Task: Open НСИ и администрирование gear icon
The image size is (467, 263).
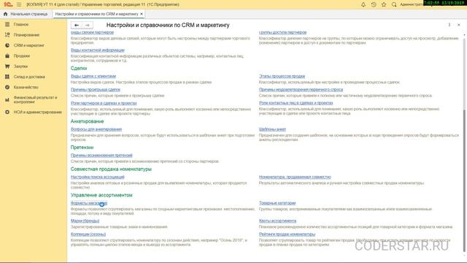Action: [x=7, y=112]
